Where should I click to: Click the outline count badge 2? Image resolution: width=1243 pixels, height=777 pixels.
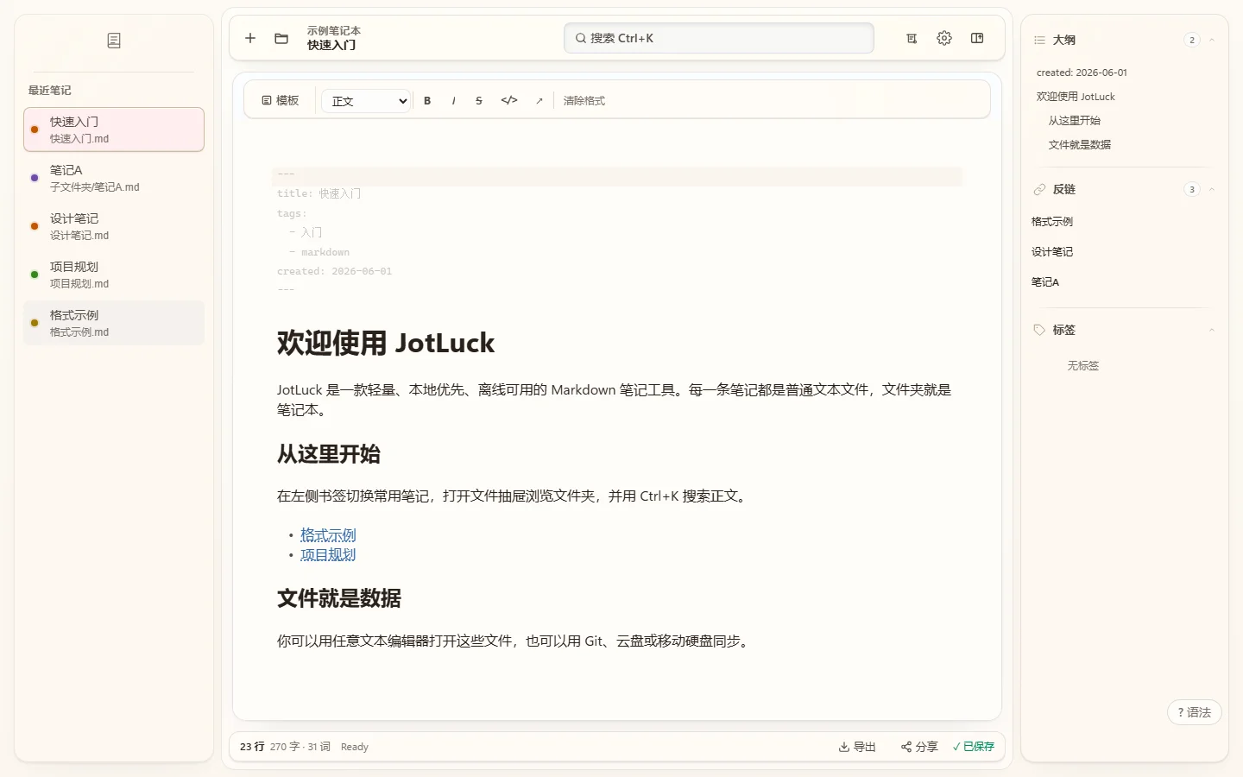click(1192, 40)
